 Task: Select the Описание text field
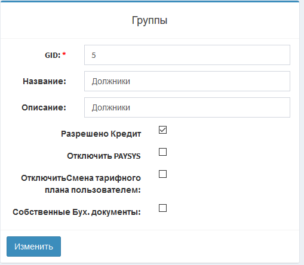[187, 107]
